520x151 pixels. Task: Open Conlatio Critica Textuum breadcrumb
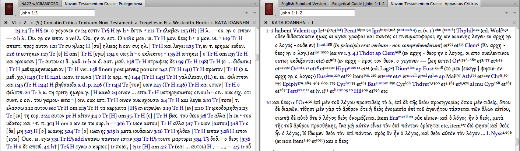pos(123,22)
